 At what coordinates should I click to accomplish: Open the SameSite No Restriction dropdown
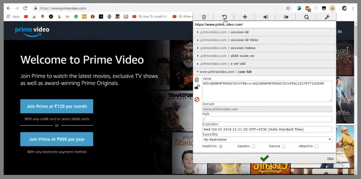(267, 140)
